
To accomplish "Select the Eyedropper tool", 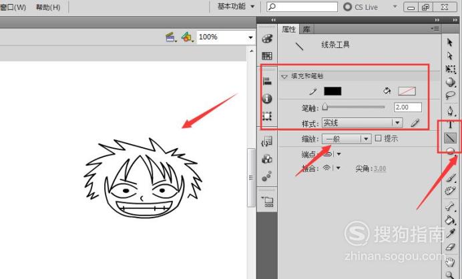I will pos(450,234).
